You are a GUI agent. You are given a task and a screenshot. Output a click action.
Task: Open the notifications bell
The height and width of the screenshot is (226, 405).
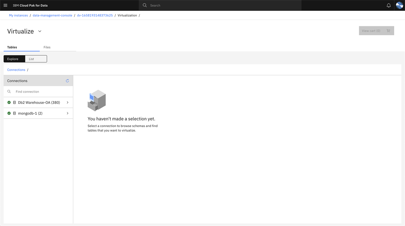[x=388, y=5]
